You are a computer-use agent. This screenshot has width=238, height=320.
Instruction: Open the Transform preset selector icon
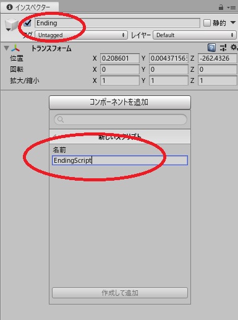click(223, 48)
